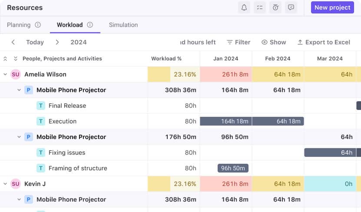Click the info icon beside Workload tab
This screenshot has height=212, width=361.
[90, 25]
